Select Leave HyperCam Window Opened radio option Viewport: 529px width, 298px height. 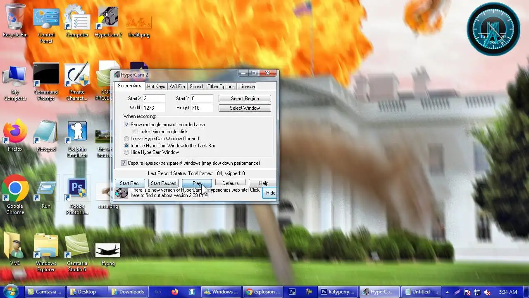127,139
